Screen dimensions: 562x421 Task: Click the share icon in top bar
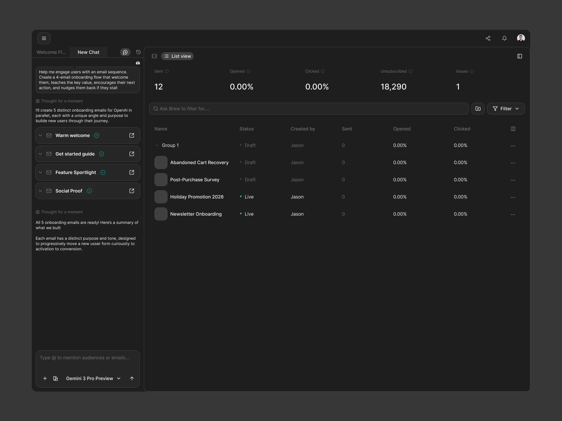pos(488,38)
